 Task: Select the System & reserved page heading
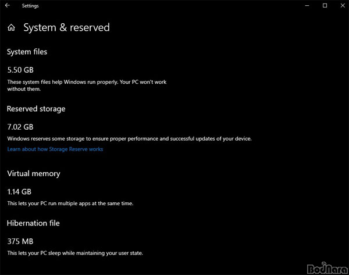66,27
